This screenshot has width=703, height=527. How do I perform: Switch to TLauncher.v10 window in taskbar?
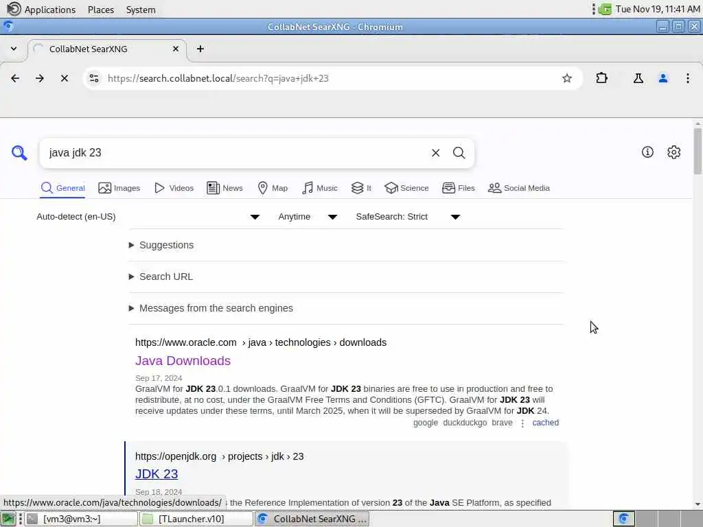196,519
